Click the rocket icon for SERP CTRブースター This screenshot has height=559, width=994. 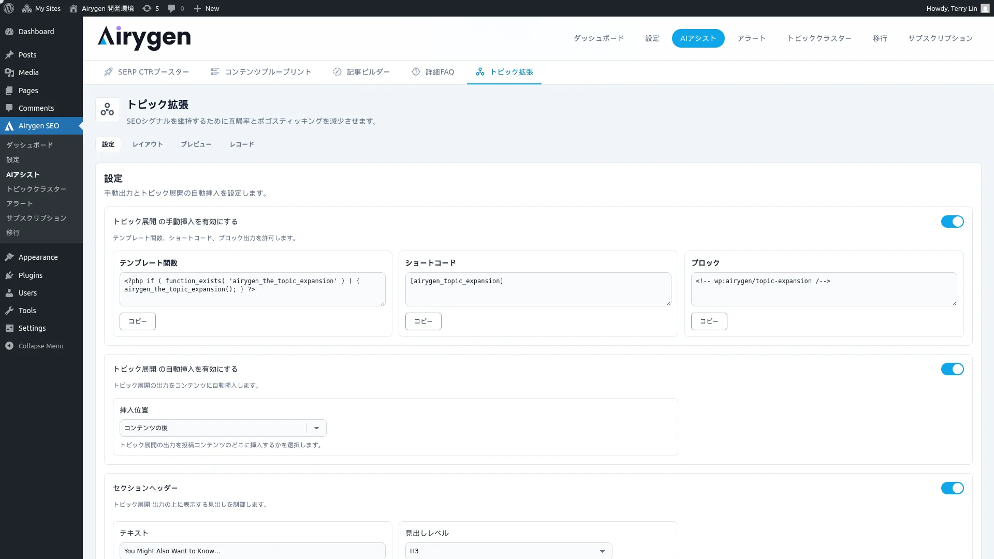pos(108,72)
